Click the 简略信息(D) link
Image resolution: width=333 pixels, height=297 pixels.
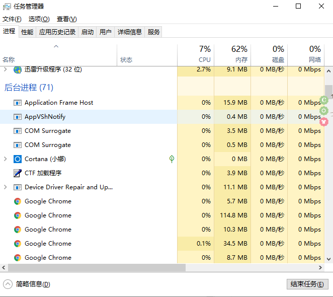pyautogui.click(x=33, y=284)
